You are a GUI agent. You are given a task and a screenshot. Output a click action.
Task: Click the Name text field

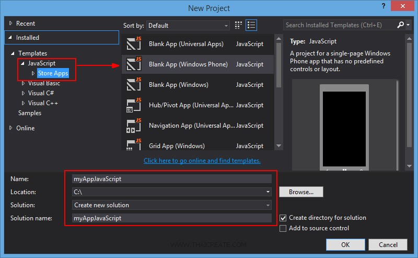[172, 179]
